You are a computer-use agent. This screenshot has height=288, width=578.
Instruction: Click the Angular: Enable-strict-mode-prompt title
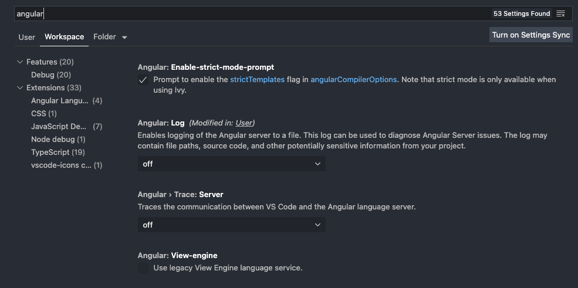point(206,67)
